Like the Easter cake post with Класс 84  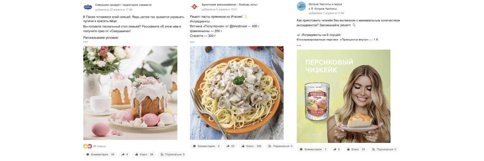(144, 154)
